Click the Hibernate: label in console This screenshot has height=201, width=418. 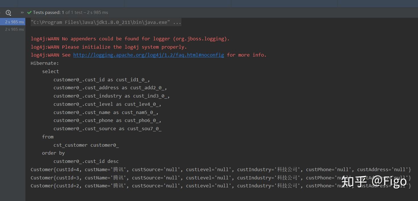[x=44, y=63]
